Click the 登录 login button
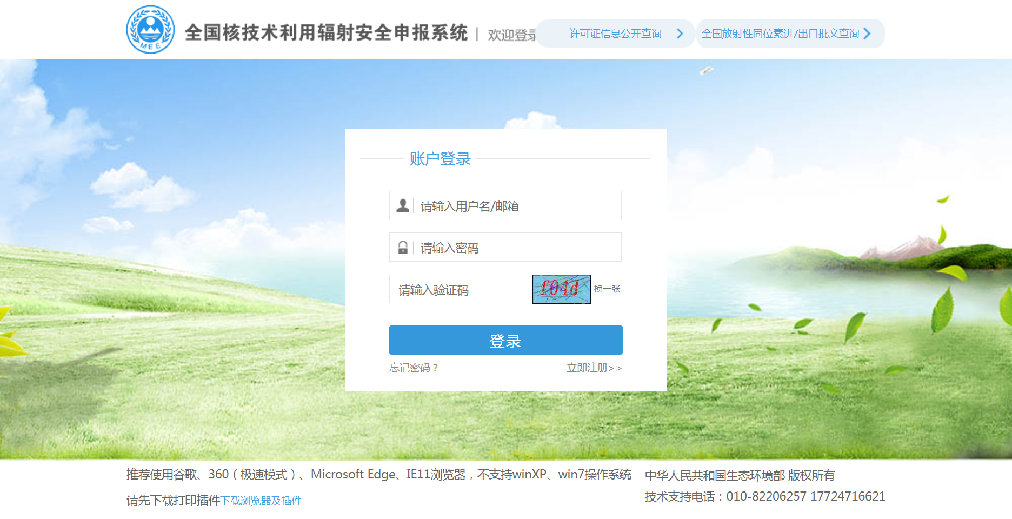The width and height of the screenshot is (1012, 519). [x=505, y=340]
